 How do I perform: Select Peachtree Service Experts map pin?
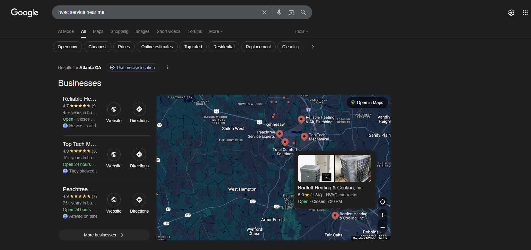[x=280, y=134]
